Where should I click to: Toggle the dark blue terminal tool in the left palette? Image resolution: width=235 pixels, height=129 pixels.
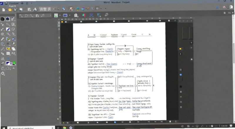point(8,19)
